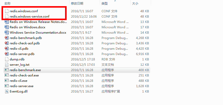Sort by the 大小 column header

(135, 4)
